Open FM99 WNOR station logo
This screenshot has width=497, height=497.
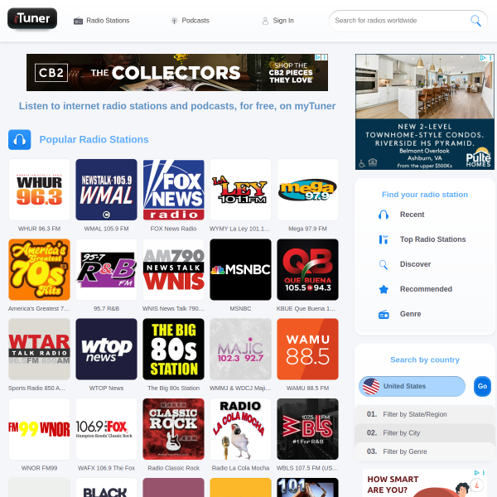(x=39, y=429)
